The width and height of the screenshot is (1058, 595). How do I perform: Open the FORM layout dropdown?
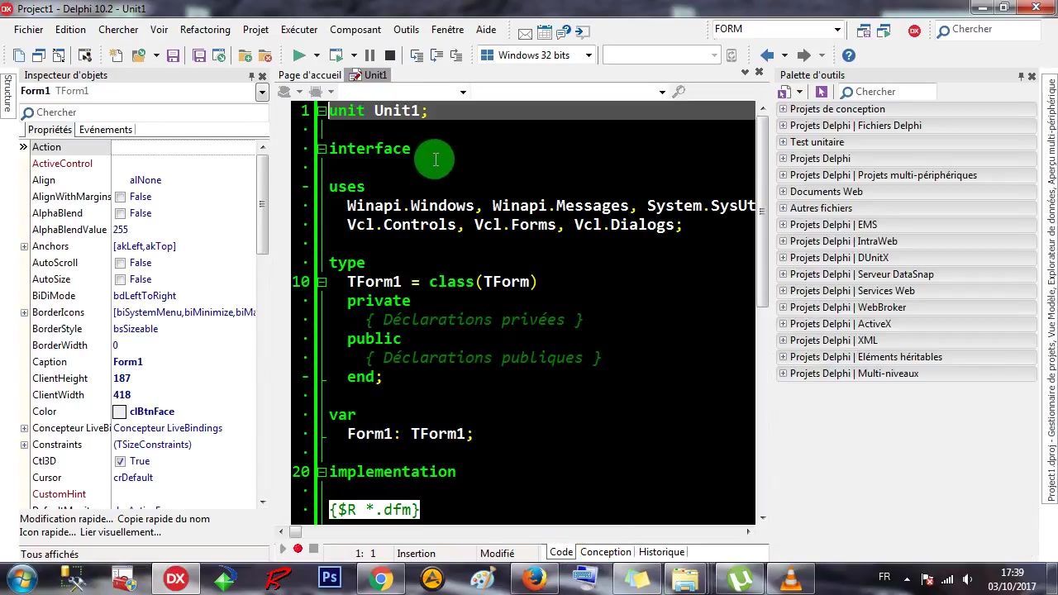point(837,30)
